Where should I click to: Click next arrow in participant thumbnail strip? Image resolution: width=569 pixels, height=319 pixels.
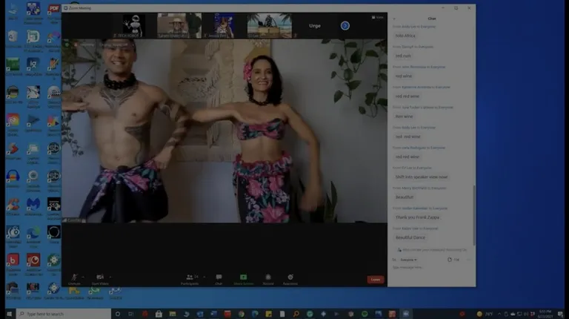coord(345,25)
